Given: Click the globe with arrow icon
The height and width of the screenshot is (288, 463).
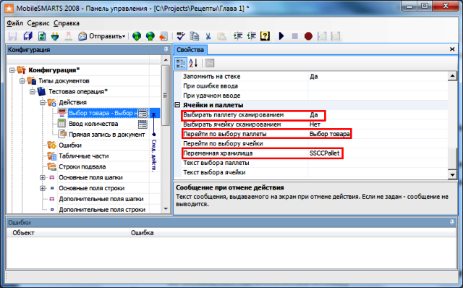Looking at the screenshot, I should coord(150,36).
